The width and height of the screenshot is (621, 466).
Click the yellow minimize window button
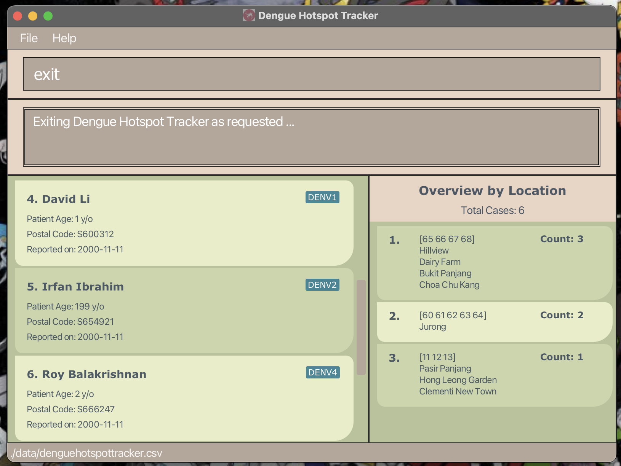(33, 16)
